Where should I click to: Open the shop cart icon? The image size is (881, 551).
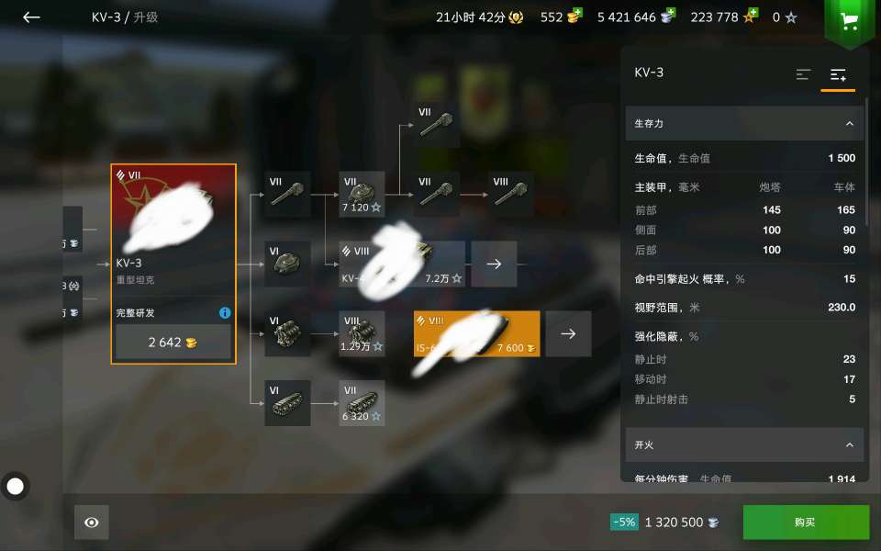[849, 22]
